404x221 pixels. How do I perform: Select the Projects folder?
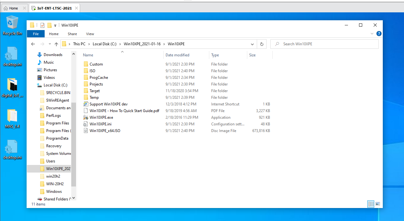click(96, 84)
